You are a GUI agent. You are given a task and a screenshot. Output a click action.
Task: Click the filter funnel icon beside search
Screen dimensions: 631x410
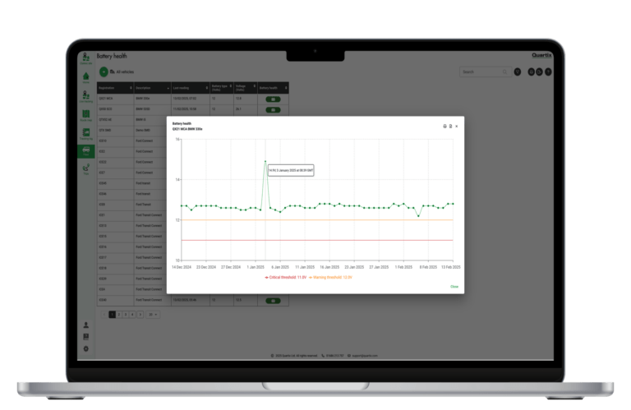coord(518,71)
